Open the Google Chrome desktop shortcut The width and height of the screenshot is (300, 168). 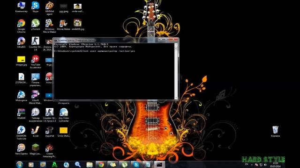[21, 26]
